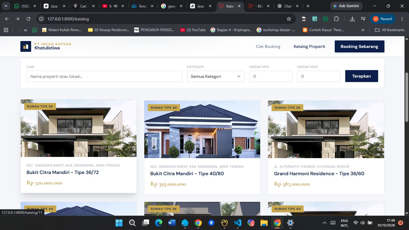This screenshot has width=409, height=230.
Task: Click the Harga Min input field
Action: 271,76
